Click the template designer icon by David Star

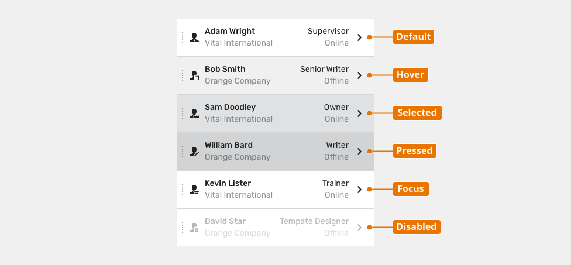(194, 228)
